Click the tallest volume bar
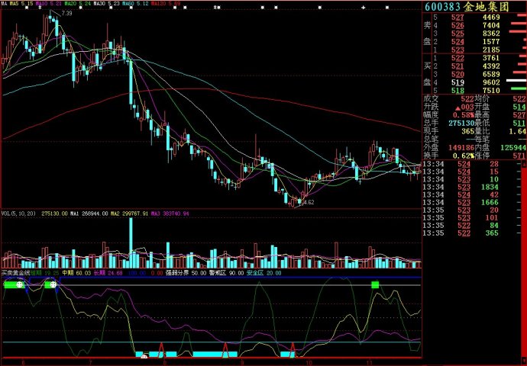Screen dimensions: 527x366 131,242
